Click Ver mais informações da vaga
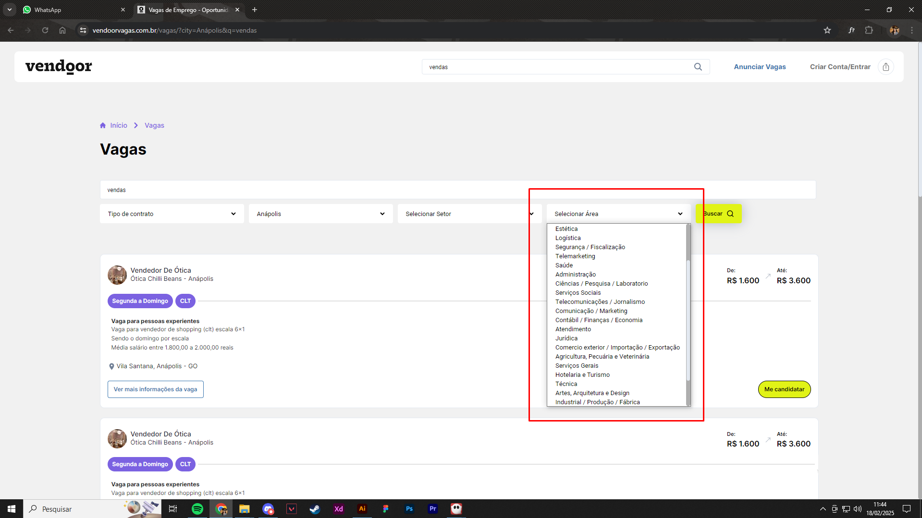The image size is (922, 518). click(x=155, y=389)
